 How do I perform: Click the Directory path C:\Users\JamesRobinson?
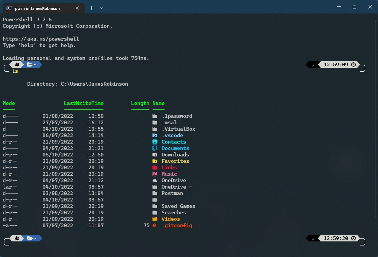[94, 84]
